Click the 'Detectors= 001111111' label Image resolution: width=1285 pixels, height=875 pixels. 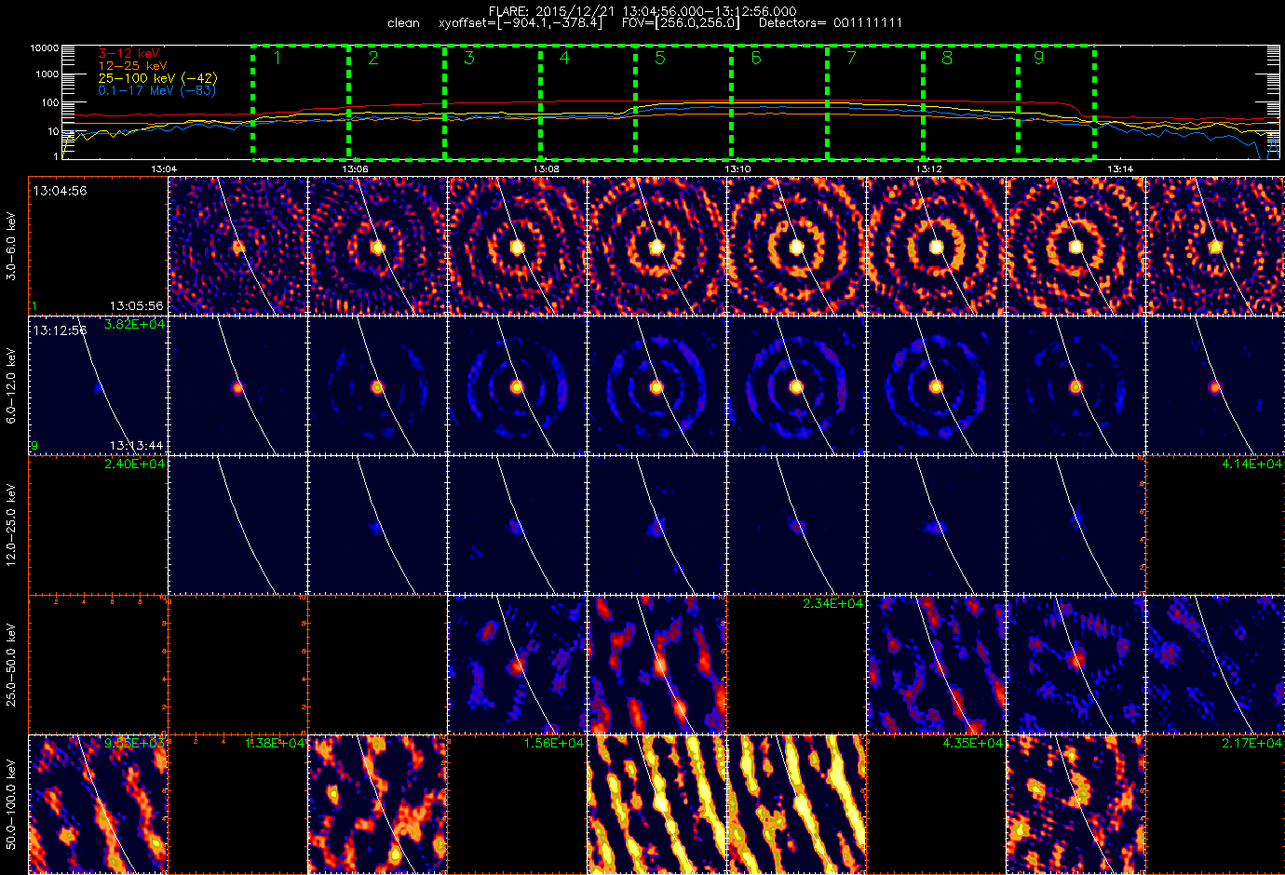tap(831, 23)
